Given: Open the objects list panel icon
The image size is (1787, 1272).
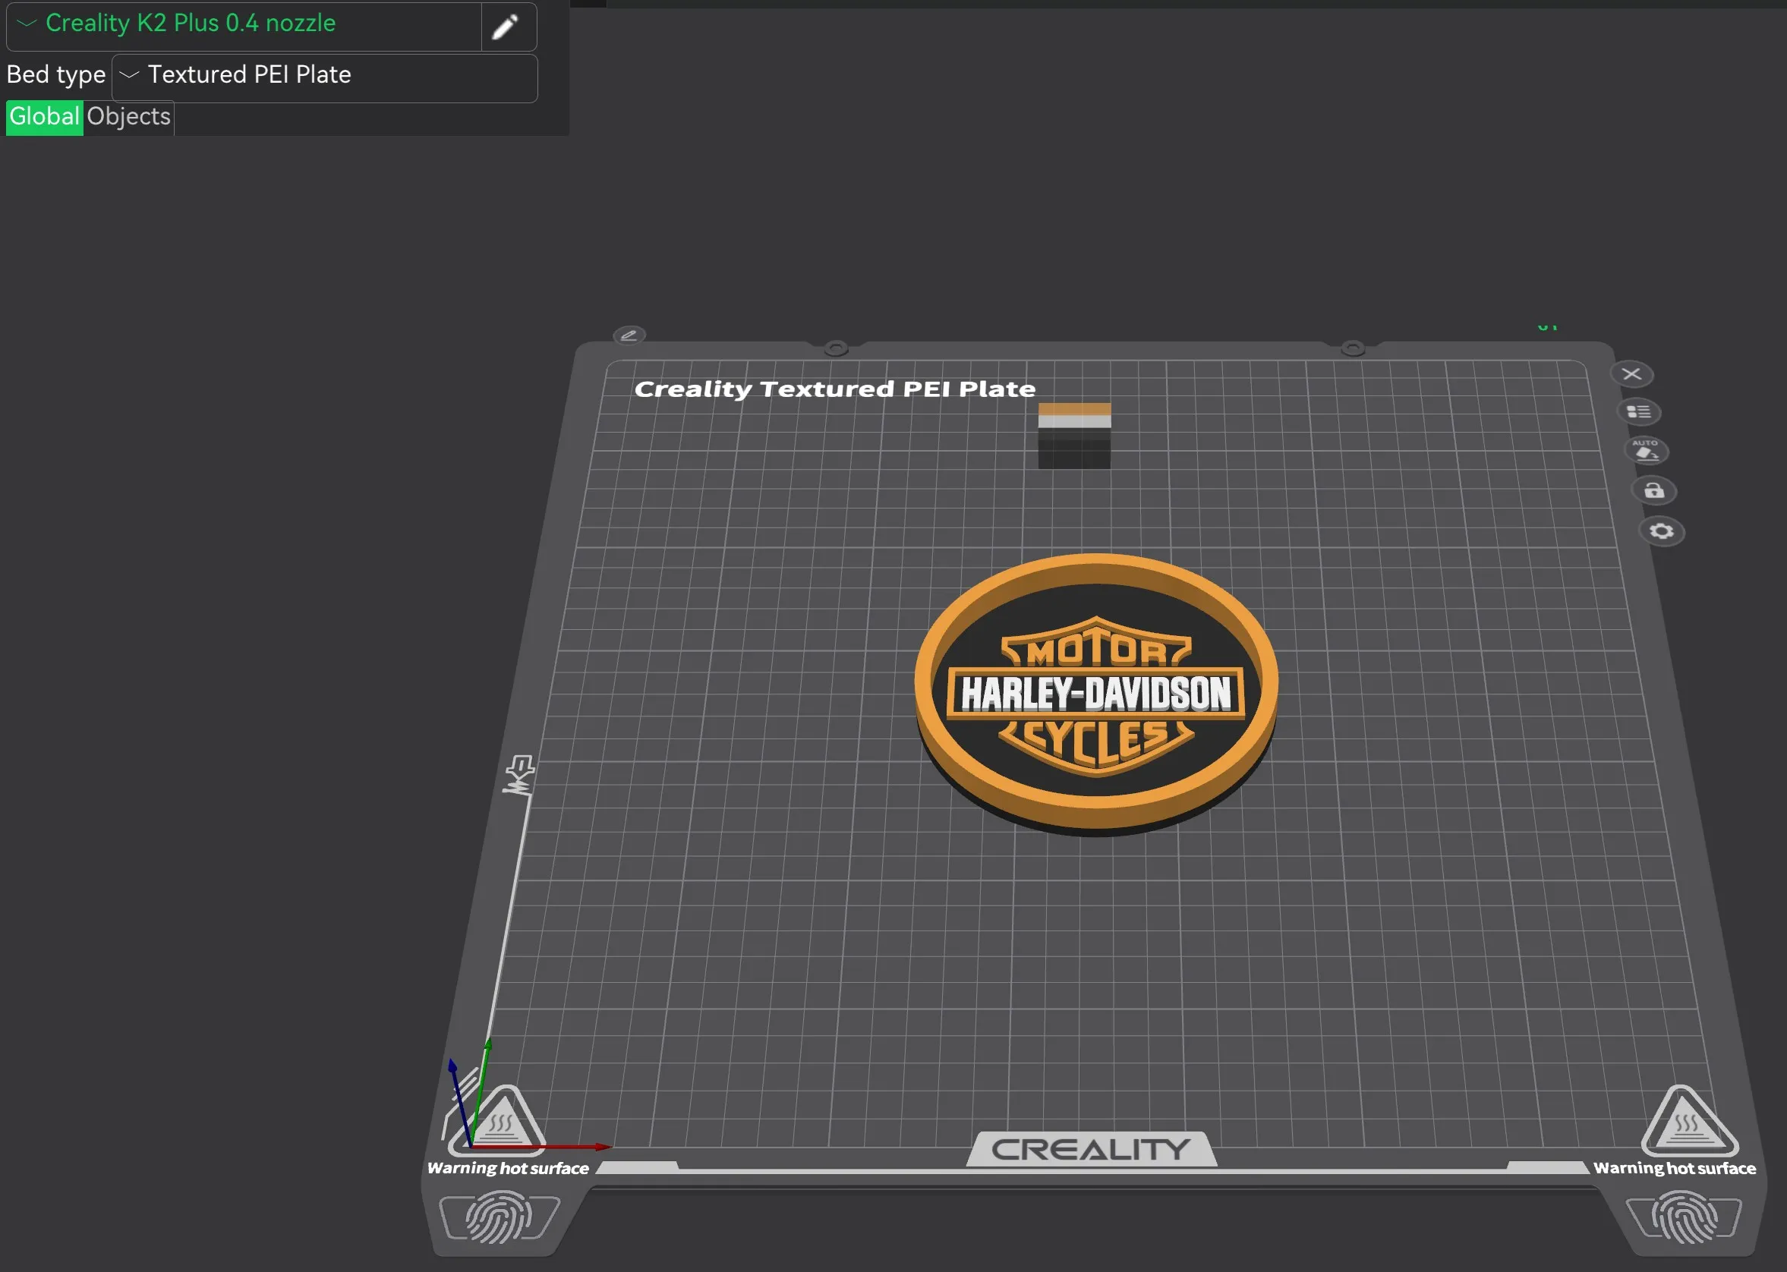Looking at the screenshot, I should [1639, 411].
